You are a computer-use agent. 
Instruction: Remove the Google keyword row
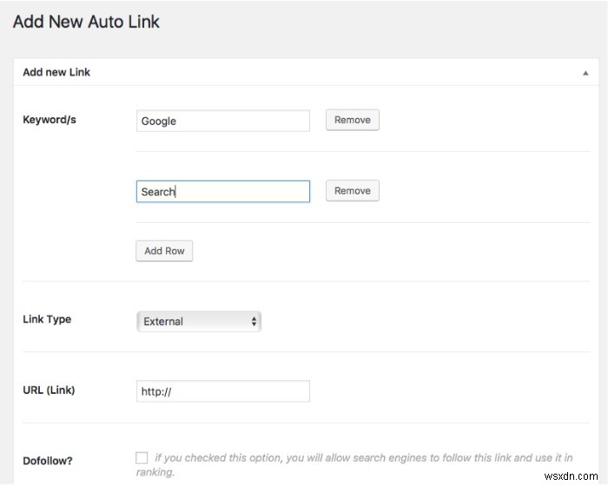pos(353,120)
